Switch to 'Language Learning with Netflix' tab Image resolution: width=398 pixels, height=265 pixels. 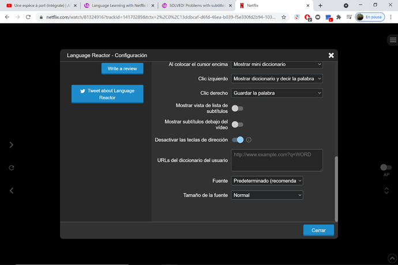[119, 5]
